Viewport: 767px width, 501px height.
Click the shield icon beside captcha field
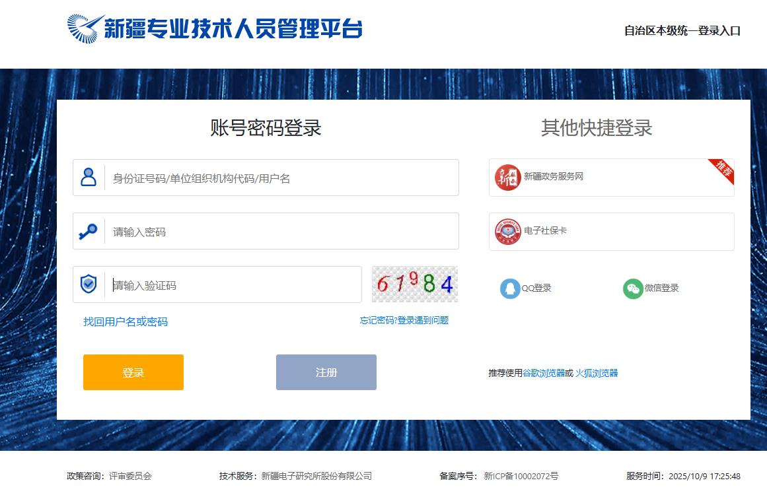click(89, 284)
